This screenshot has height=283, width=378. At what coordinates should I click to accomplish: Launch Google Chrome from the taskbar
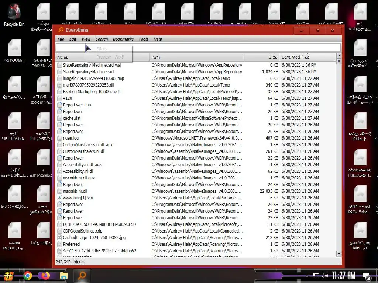pyautogui.click(x=27, y=276)
